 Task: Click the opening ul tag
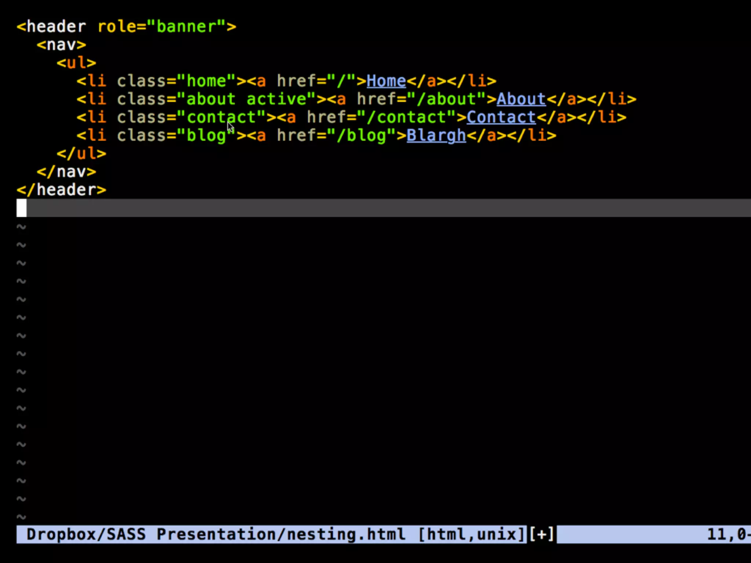click(x=76, y=63)
